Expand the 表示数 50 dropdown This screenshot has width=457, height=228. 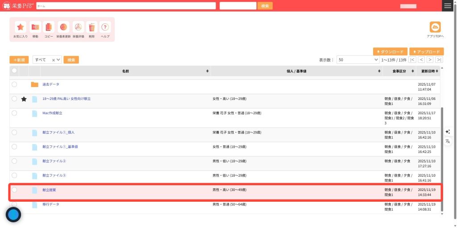[358, 60]
